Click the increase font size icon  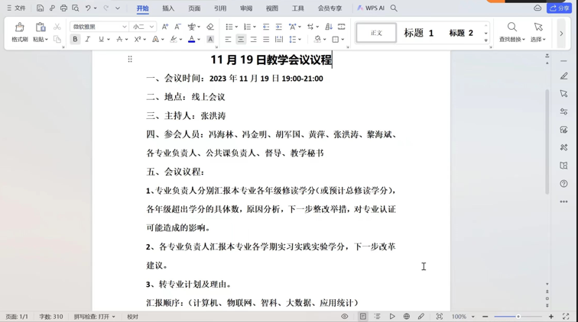[165, 27]
